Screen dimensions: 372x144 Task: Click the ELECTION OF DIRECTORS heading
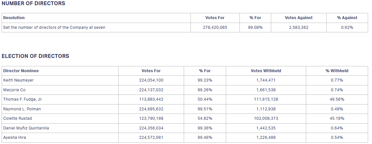35,56
